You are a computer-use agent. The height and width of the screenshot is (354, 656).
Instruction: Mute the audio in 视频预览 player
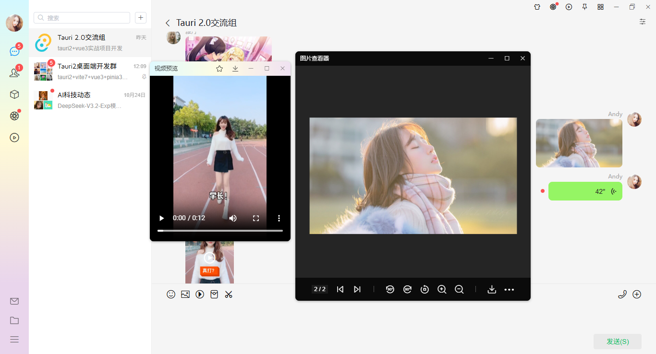(233, 218)
